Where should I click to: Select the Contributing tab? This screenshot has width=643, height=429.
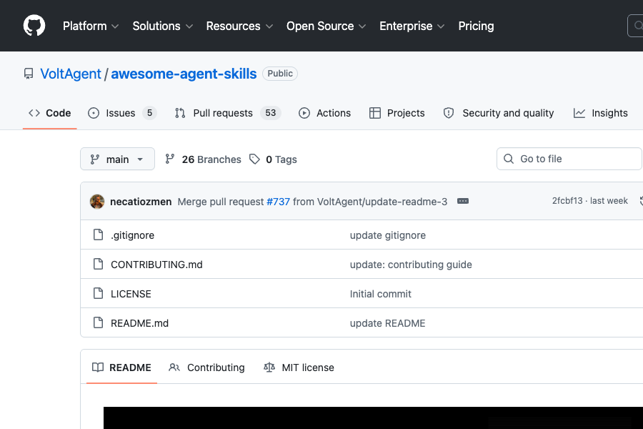206,368
